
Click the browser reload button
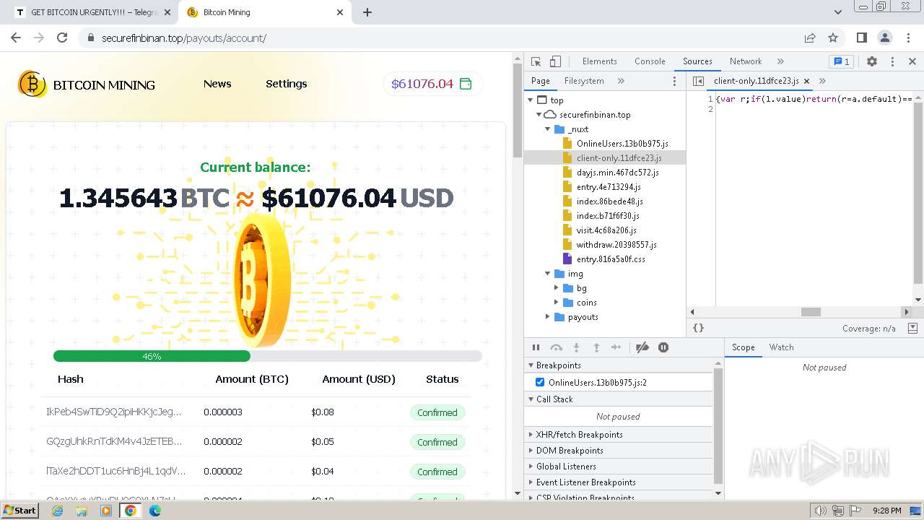[x=62, y=38]
